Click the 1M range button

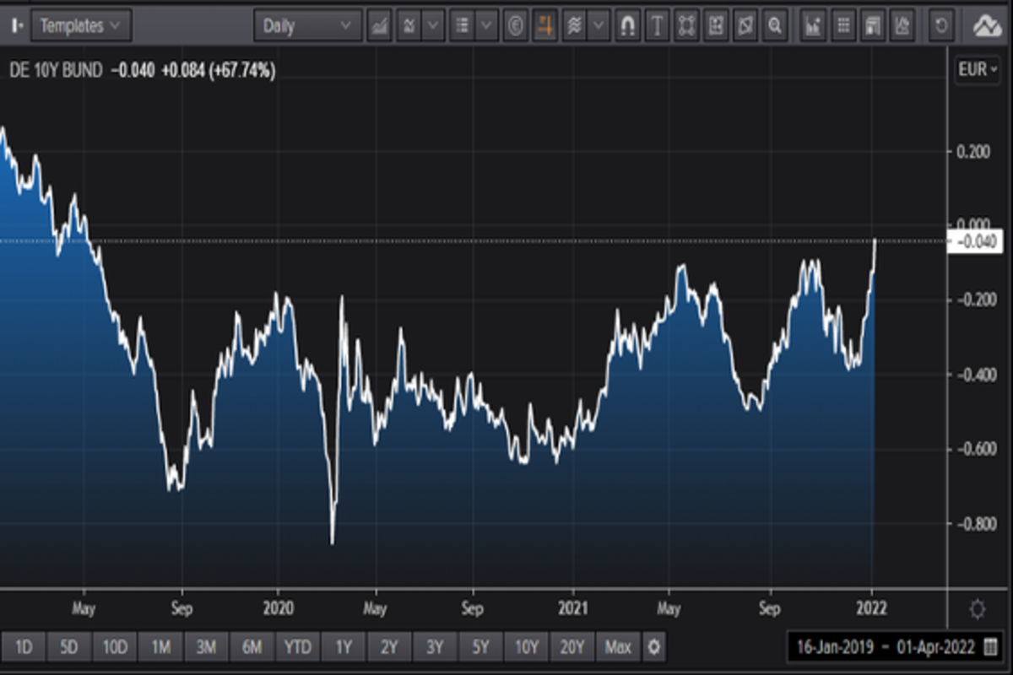tap(161, 648)
